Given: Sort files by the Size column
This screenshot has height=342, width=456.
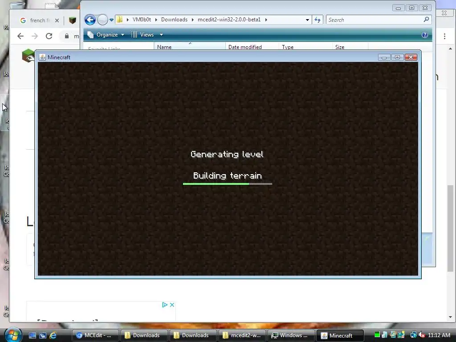Looking at the screenshot, I should pos(350,47).
